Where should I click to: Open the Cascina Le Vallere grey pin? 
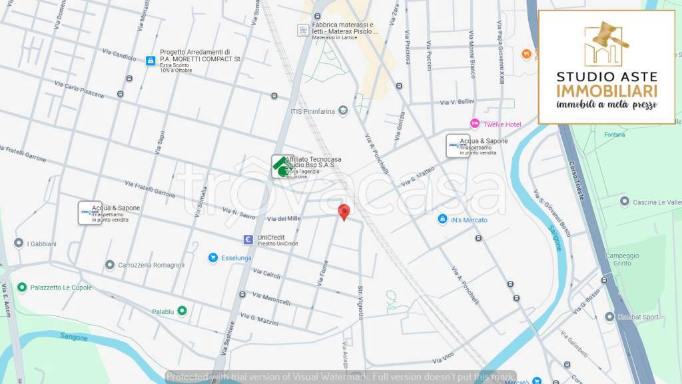625,202
